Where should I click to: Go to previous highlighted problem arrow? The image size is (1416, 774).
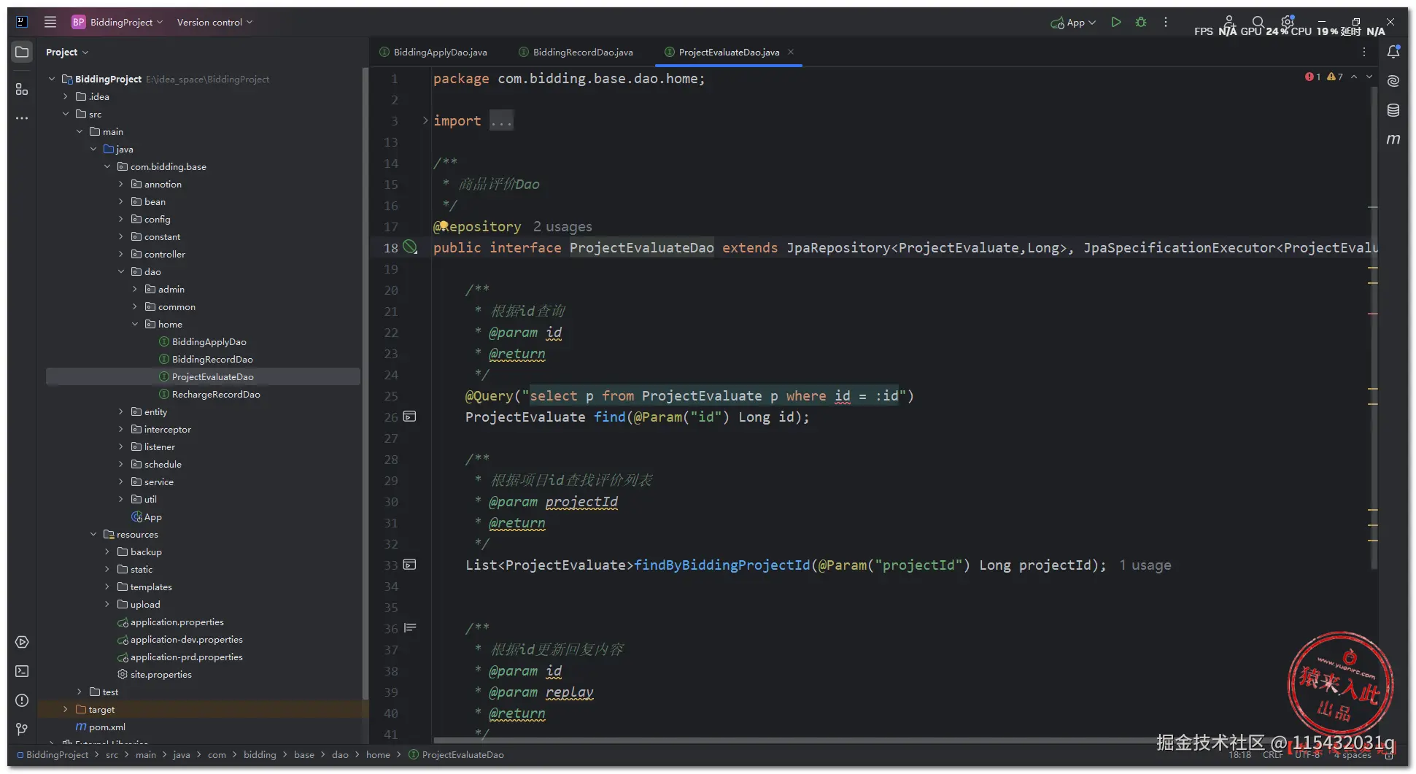(1355, 77)
